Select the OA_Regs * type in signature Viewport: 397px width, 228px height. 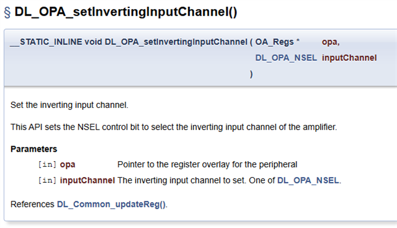[x=277, y=42]
